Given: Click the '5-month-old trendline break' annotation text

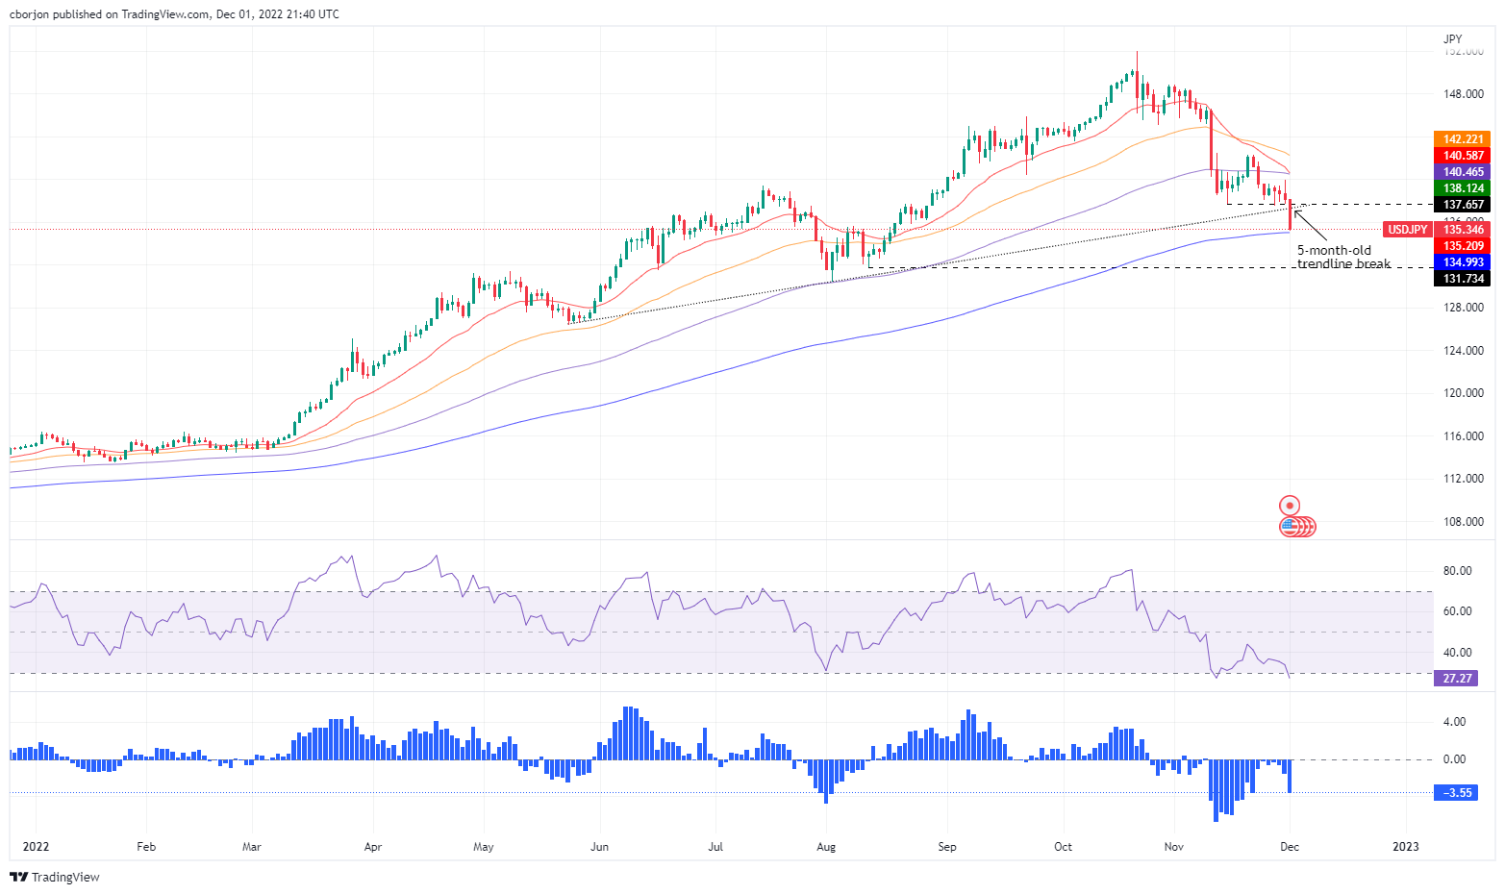Looking at the screenshot, I should click(x=1342, y=257).
